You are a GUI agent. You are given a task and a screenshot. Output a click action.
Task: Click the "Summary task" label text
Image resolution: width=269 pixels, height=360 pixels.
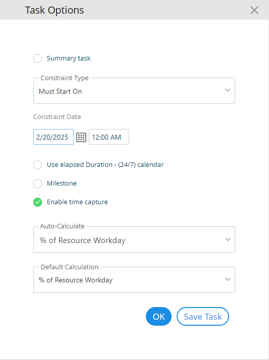69,58
